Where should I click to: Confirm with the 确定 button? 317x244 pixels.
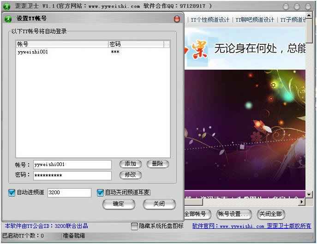119,204
